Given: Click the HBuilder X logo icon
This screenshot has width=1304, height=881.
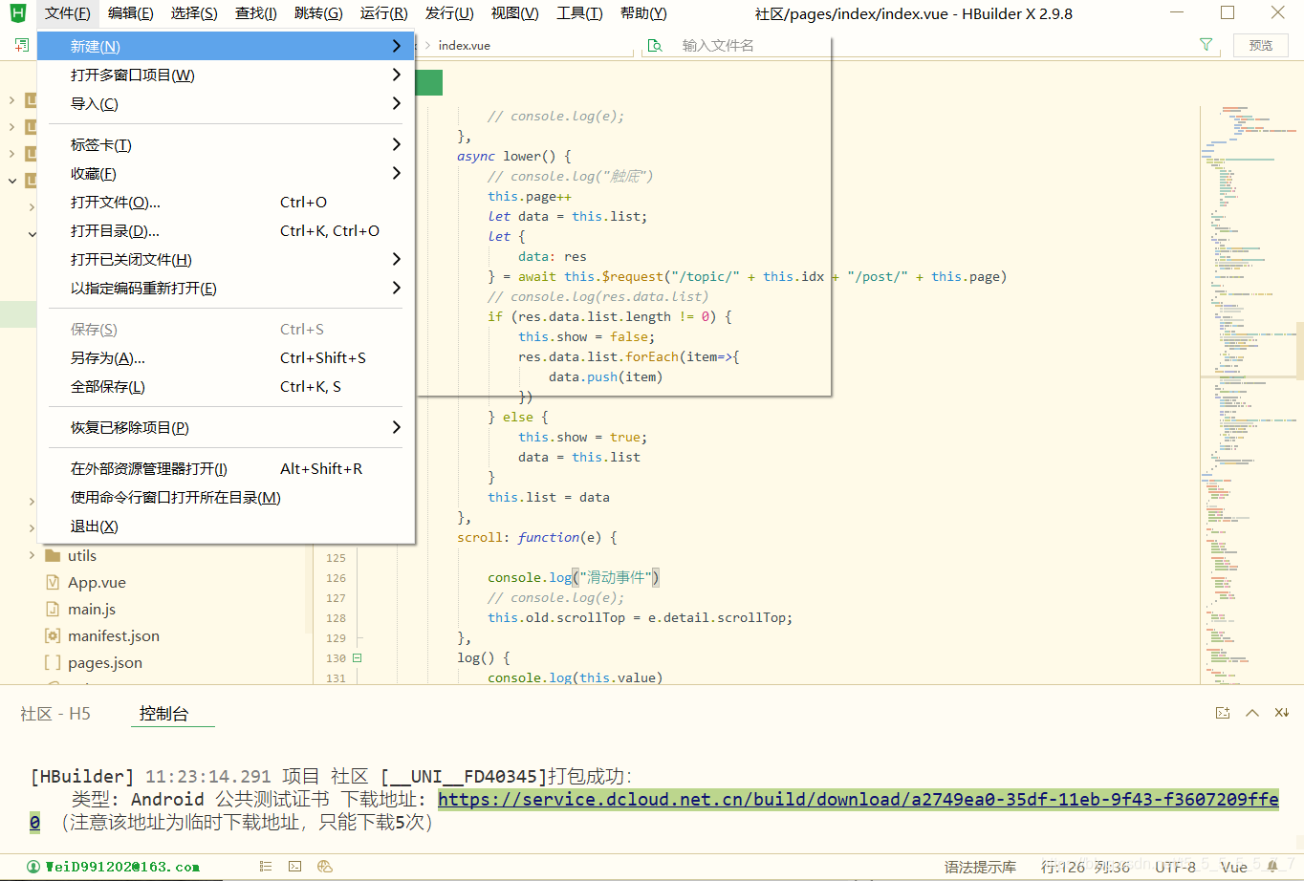Looking at the screenshot, I should coord(17,13).
